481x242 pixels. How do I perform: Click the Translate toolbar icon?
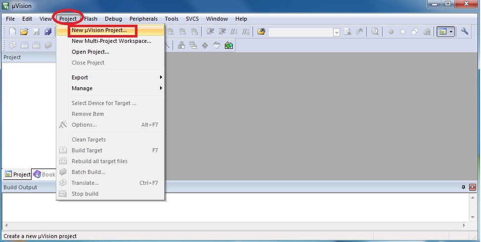pyautogui.click(x=12, y=45)
